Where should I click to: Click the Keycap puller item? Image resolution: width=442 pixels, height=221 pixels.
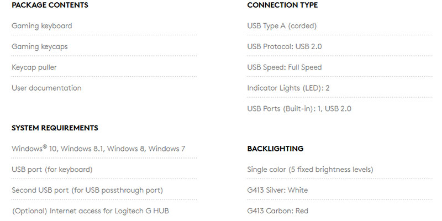pos(34,67)
